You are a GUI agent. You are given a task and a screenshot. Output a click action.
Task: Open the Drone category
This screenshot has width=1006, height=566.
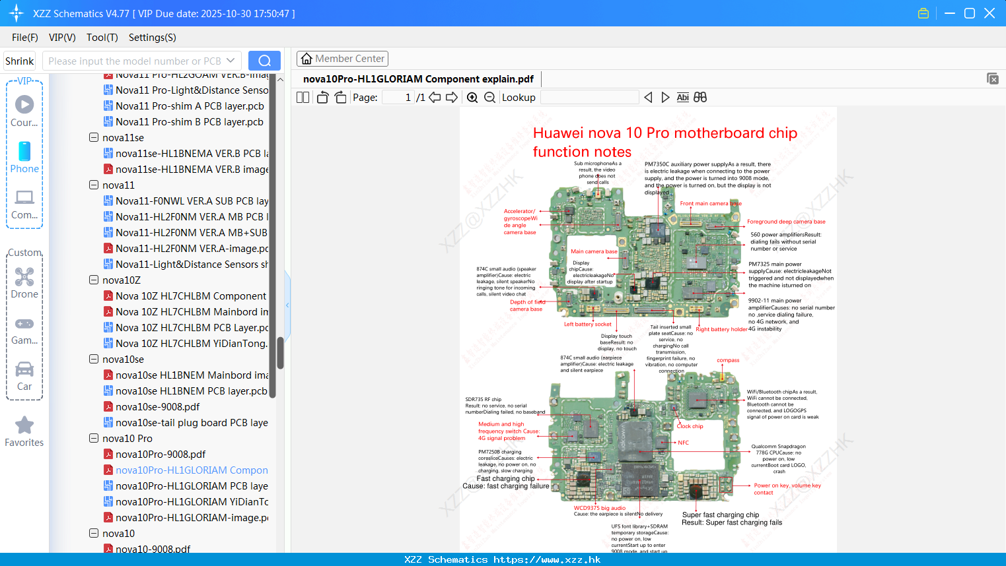(24, 283)
